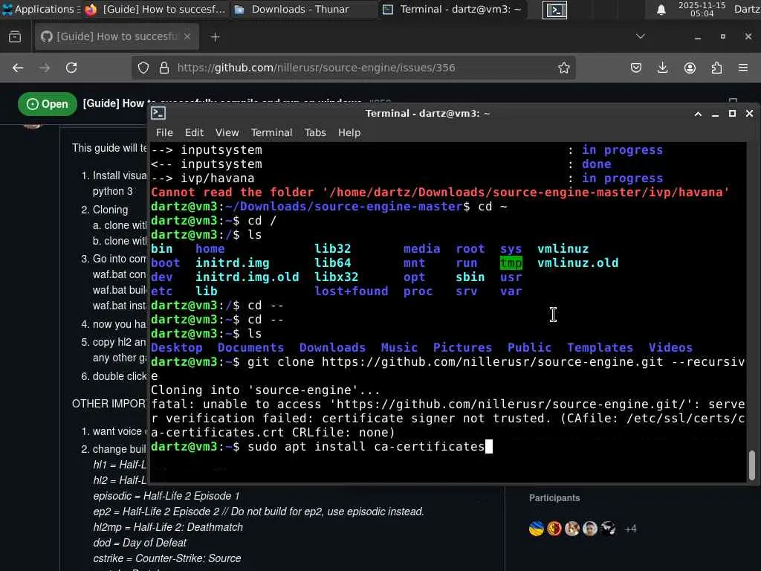Click the +4 more participants link
The height and width of the screenshot is (571, 761).
(x=630, y=529)
